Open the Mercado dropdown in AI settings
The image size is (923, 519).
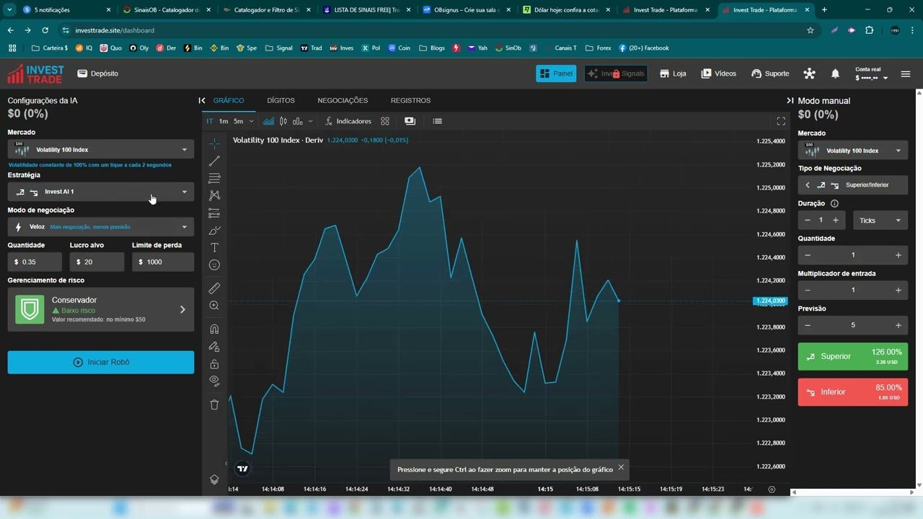101,149
